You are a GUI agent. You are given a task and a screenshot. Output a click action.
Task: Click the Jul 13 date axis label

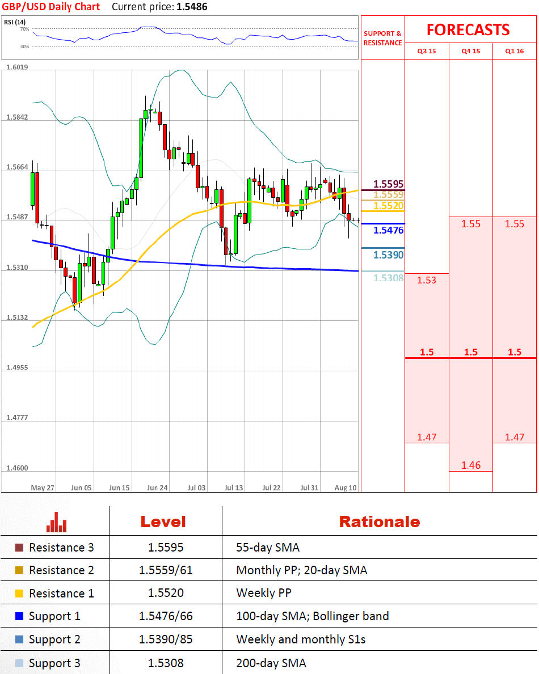(x=234, y=488)
